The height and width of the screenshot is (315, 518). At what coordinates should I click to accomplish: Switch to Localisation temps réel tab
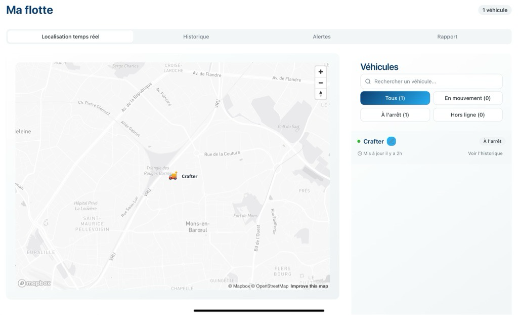tap(70, 37)
